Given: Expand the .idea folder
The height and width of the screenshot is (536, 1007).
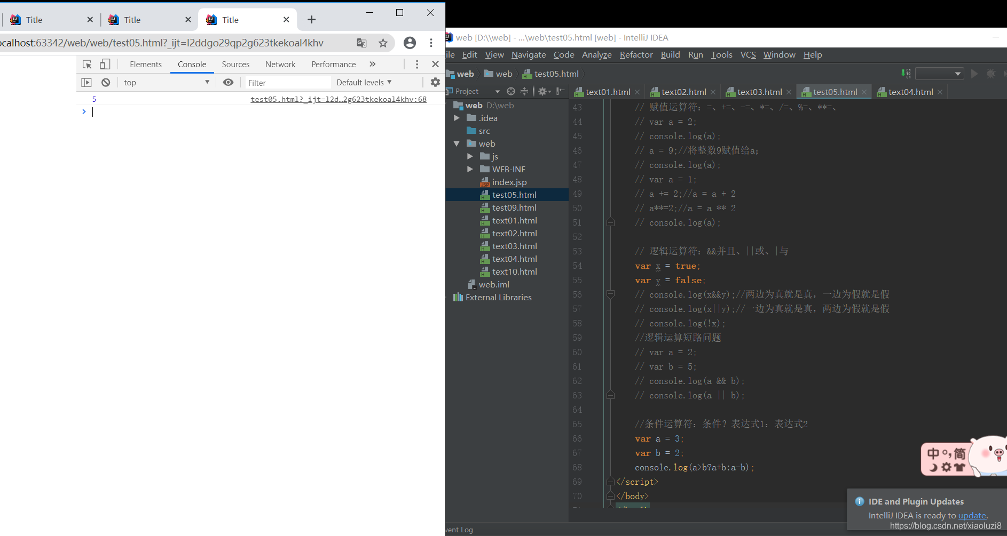Looking at the screenshot, I should point(457,118).
